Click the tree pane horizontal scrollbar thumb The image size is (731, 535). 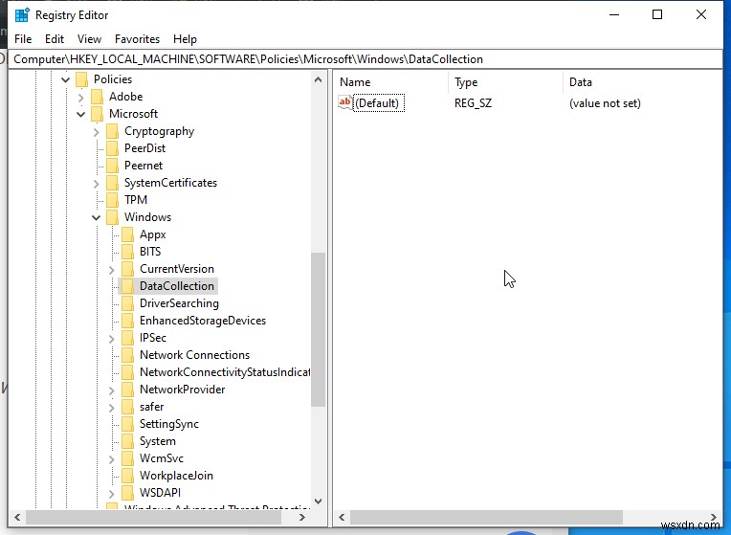[153, 517]
